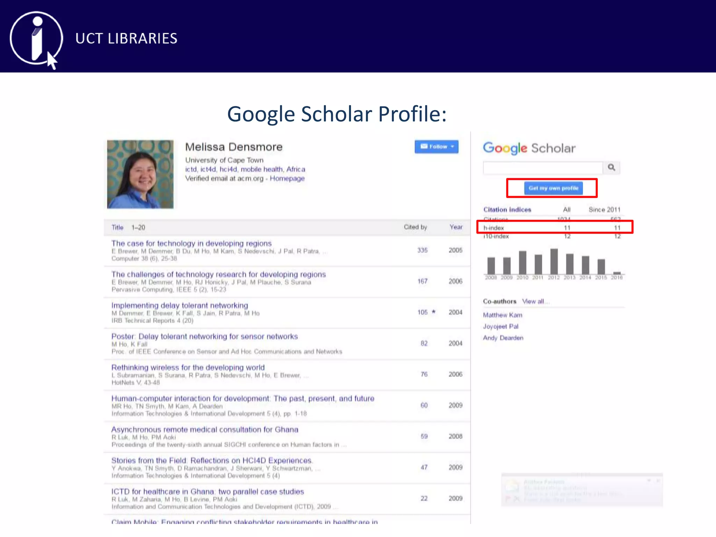Image resolution: width=716 pixels, height=537 pixels.
Task: Open 'Implementing delay tolerant networking' paper
Action: (179, 305)
